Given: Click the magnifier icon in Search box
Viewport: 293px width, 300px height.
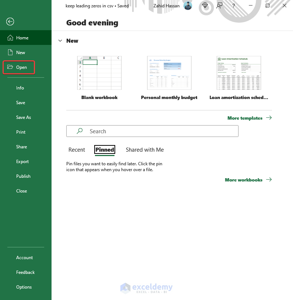Looking at the screenshot, I should point(80,131).
